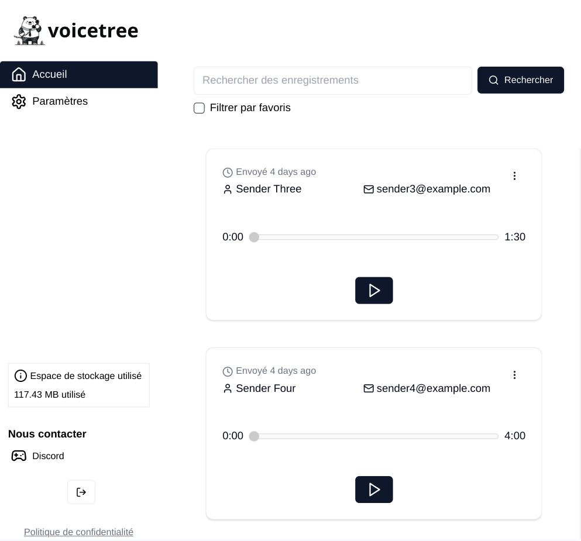Open three-dot menu for Sender Four

tap(514, 375)
